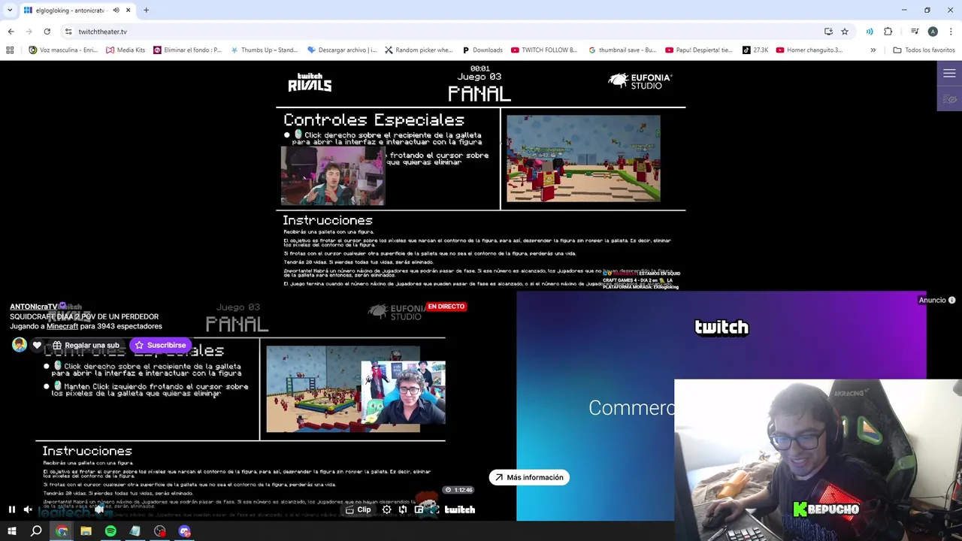Open Todos los favoritos folder
This screenshot has height=541, width=962.
[x=924, y=50]
